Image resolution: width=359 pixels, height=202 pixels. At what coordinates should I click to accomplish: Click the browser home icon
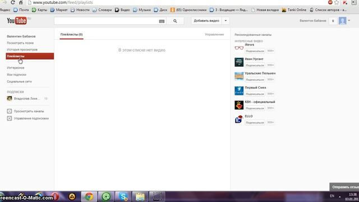[x=21, y=2]
